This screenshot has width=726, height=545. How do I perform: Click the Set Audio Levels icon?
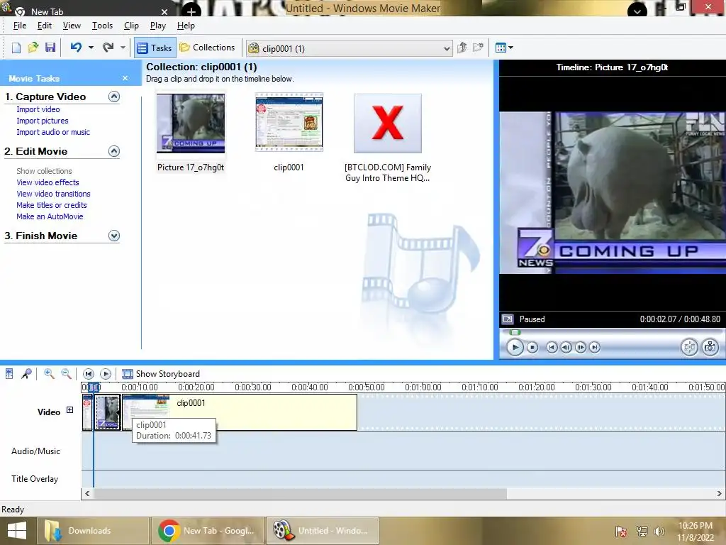coord(9,373)
